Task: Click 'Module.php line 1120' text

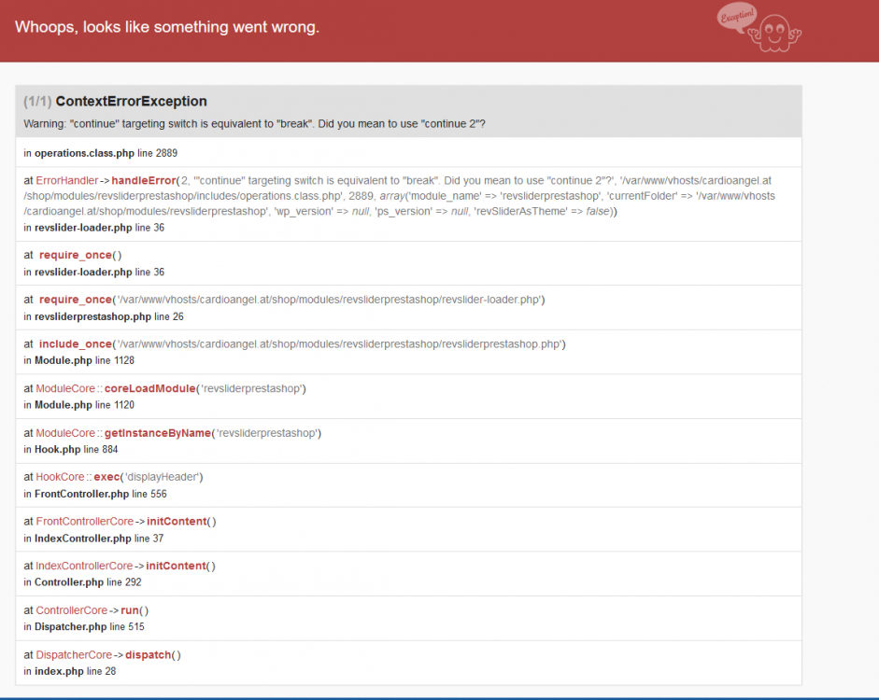Action: 85,405
